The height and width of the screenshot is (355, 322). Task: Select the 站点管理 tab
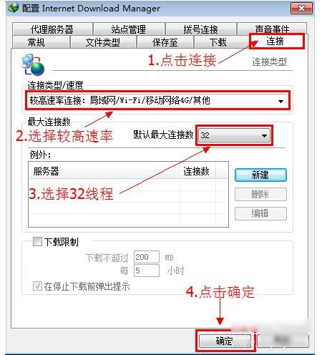click(129, 29)
